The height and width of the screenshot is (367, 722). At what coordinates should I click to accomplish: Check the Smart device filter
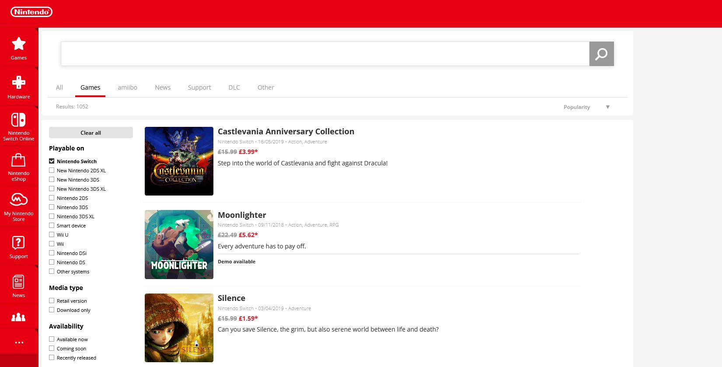pyautogui.click(x=52, y=225)
